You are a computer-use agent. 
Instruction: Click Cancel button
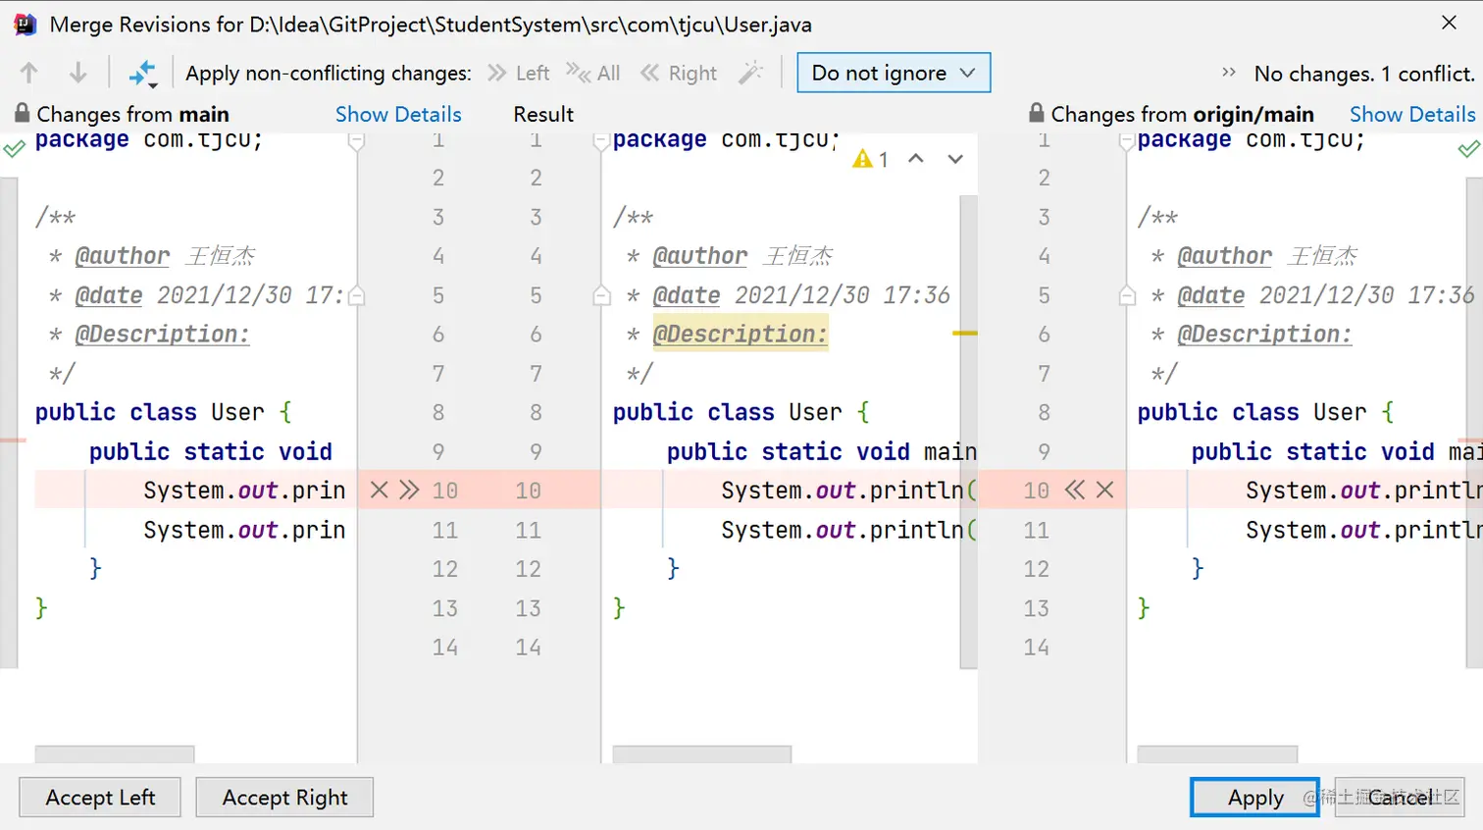point(1400,798)
